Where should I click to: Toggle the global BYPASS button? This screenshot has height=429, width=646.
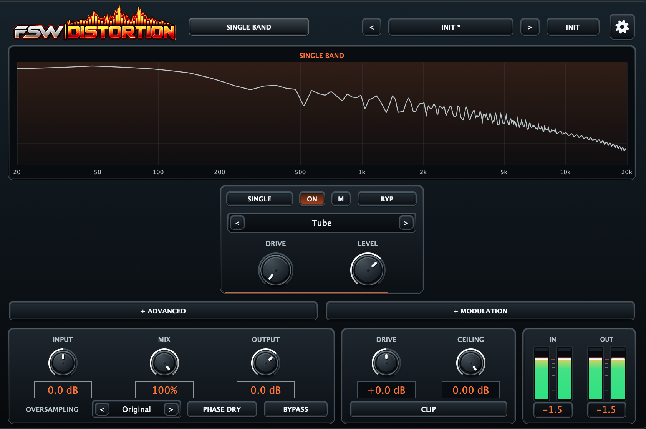tap(295, 409)
